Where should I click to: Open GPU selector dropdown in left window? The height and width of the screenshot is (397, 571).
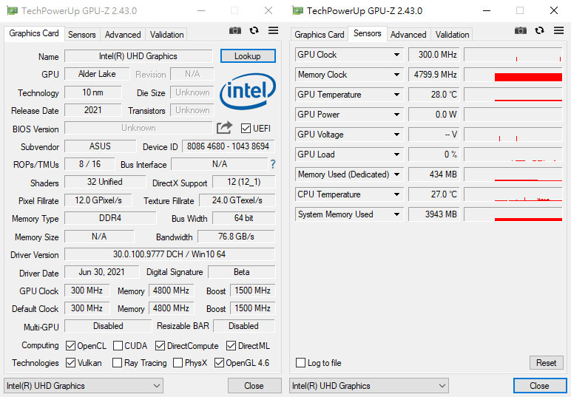[84, 386]
